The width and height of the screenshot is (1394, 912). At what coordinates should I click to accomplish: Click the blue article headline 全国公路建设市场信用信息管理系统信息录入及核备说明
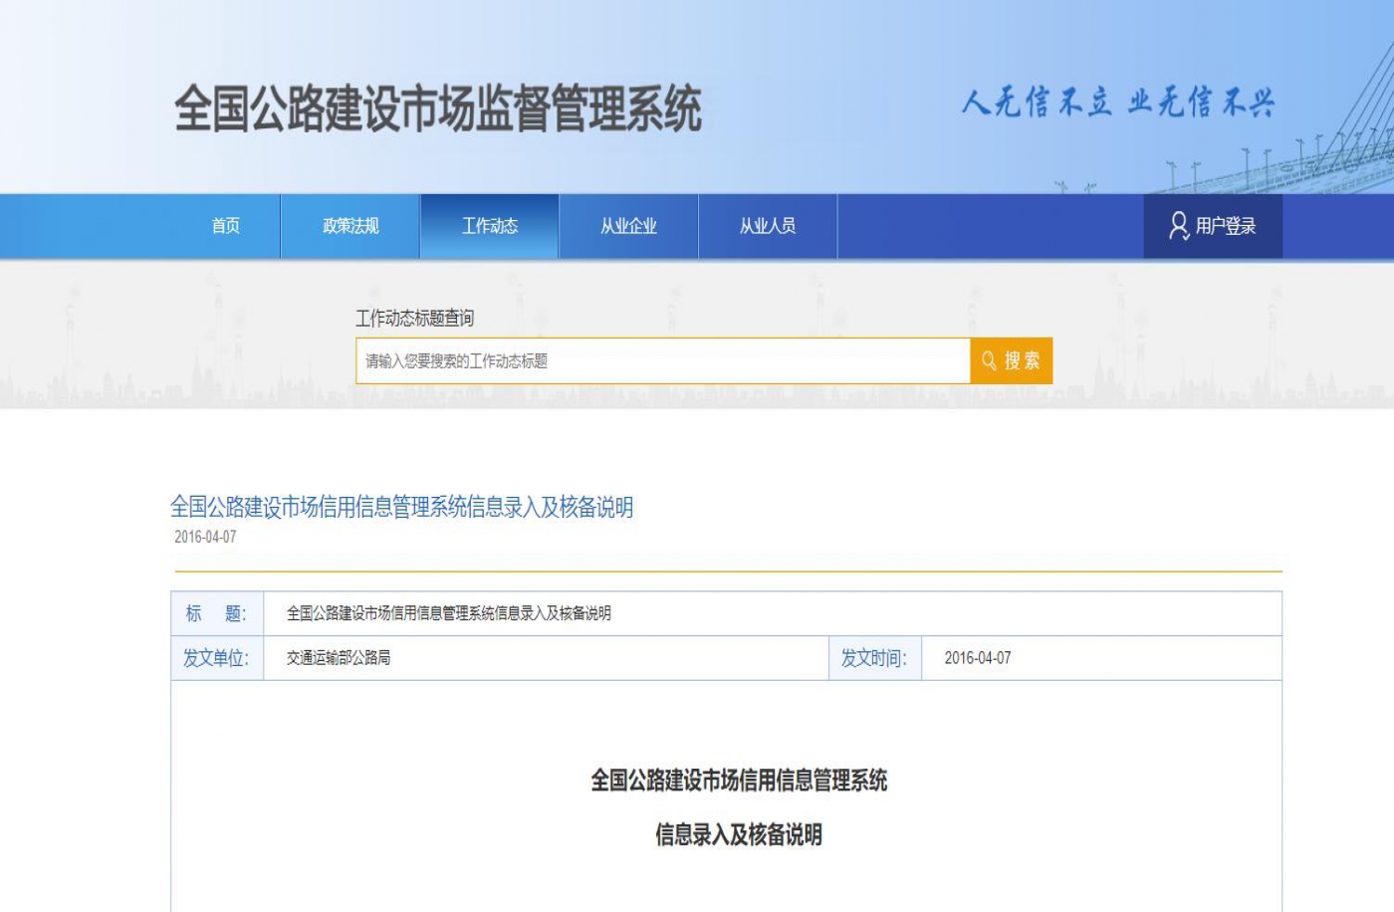(402, 507)
